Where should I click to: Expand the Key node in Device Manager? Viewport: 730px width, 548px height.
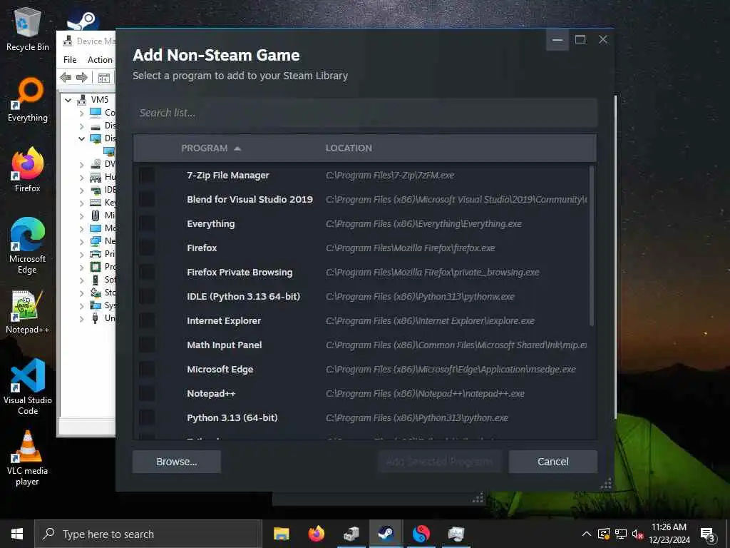[81, 203]
